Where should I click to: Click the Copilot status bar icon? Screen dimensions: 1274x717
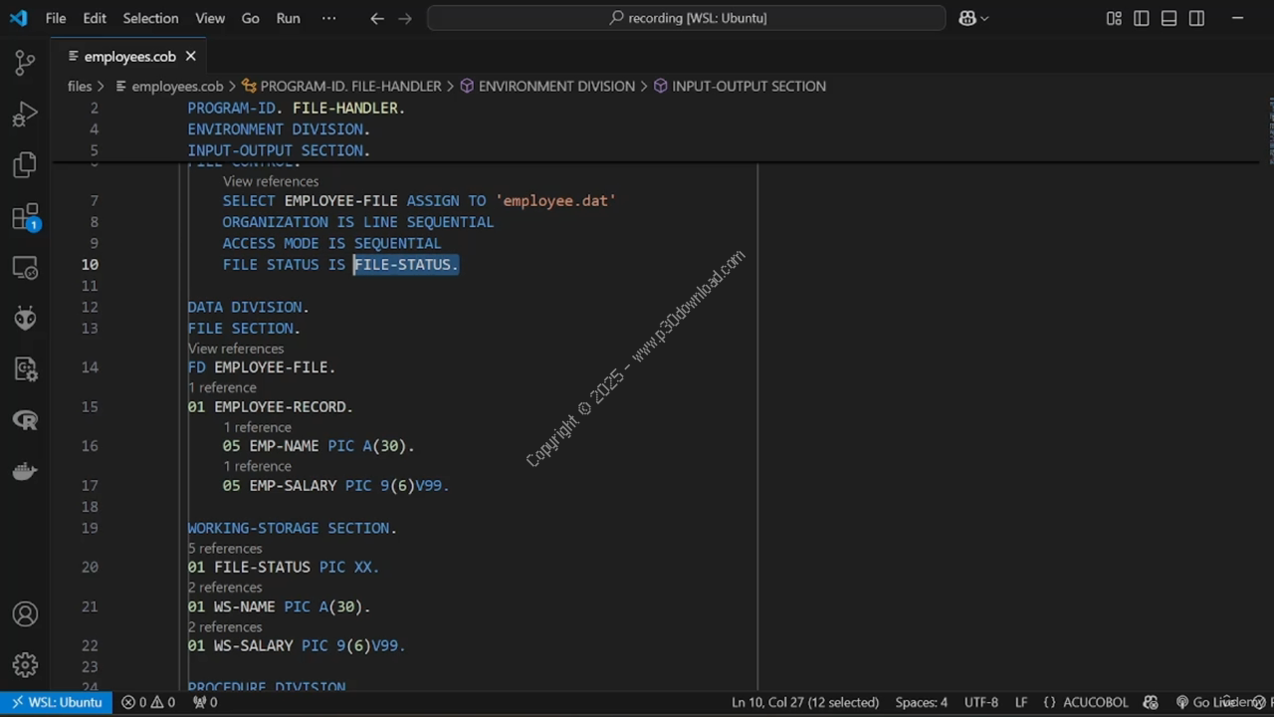pos(1151,702)
